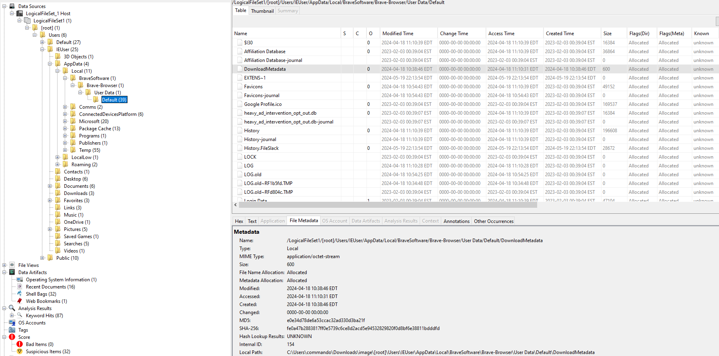719x356 pixels.
Task: Expand the Roaming folder
Action: coord(58,164)
